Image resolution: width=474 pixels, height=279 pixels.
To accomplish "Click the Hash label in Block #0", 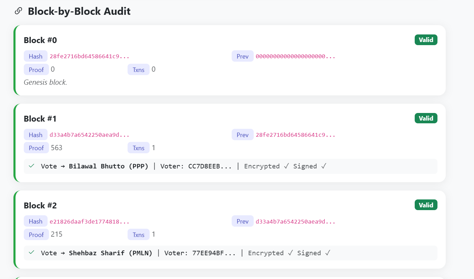I will coord(36,56).
